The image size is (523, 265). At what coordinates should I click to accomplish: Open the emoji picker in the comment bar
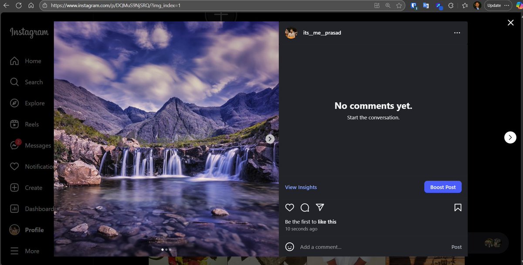(290, 247)
